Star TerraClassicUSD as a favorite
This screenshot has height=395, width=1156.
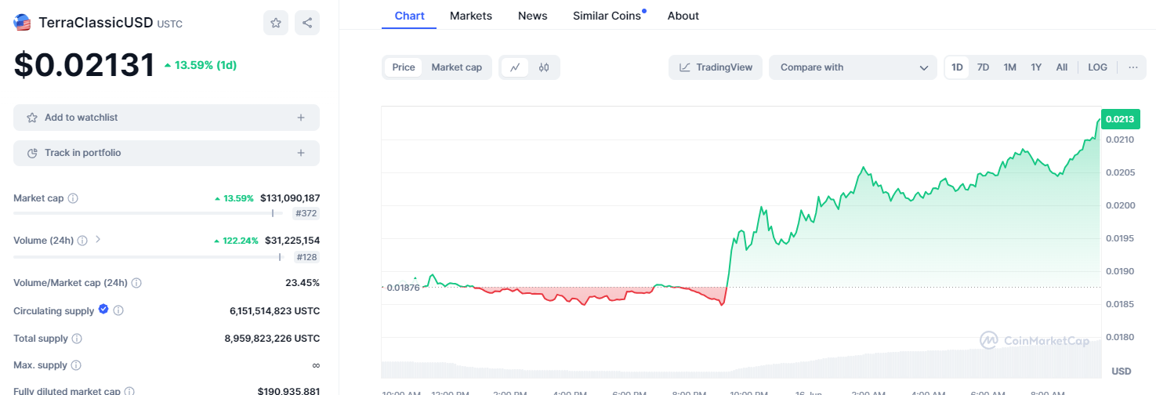[276, 23]
